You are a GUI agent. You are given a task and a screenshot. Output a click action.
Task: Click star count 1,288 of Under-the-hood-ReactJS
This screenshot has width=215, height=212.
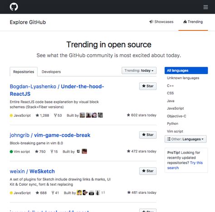pos(42,115)
